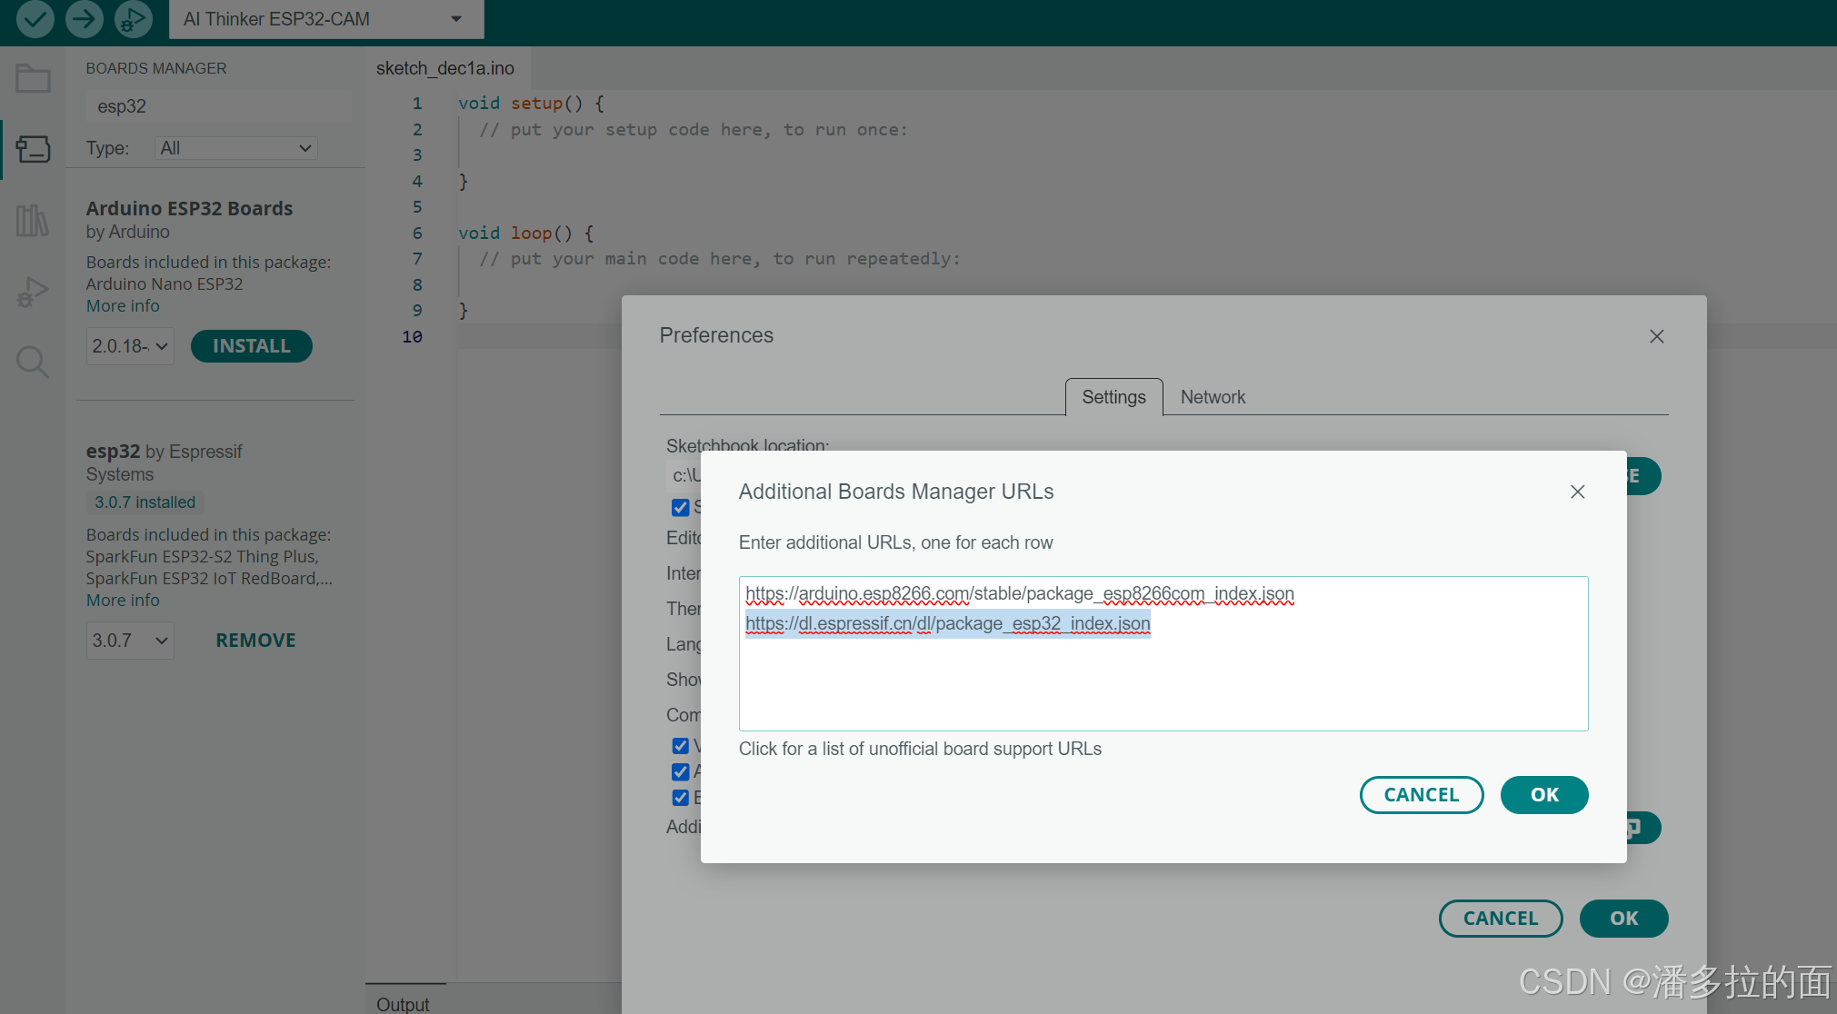
Task: Toggle the last checkbox above Additional URLs
Action: coord(680,798)
